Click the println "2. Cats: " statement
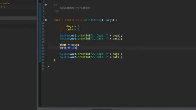196x110 pixels. [x=91, y=57]
